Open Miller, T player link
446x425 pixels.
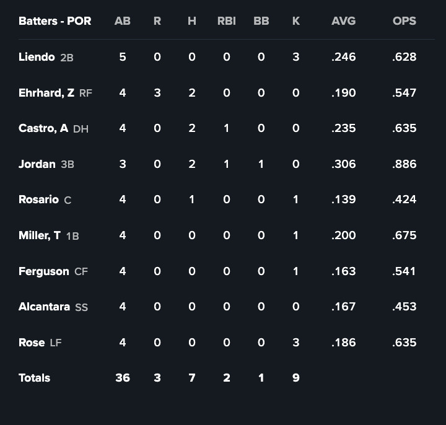click(40, 235)
